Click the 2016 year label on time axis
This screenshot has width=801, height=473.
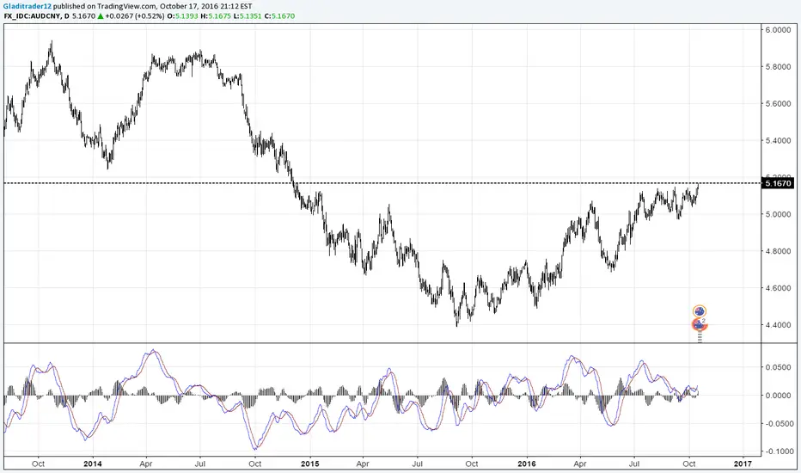pyautogui.click(x=527, y=464)
